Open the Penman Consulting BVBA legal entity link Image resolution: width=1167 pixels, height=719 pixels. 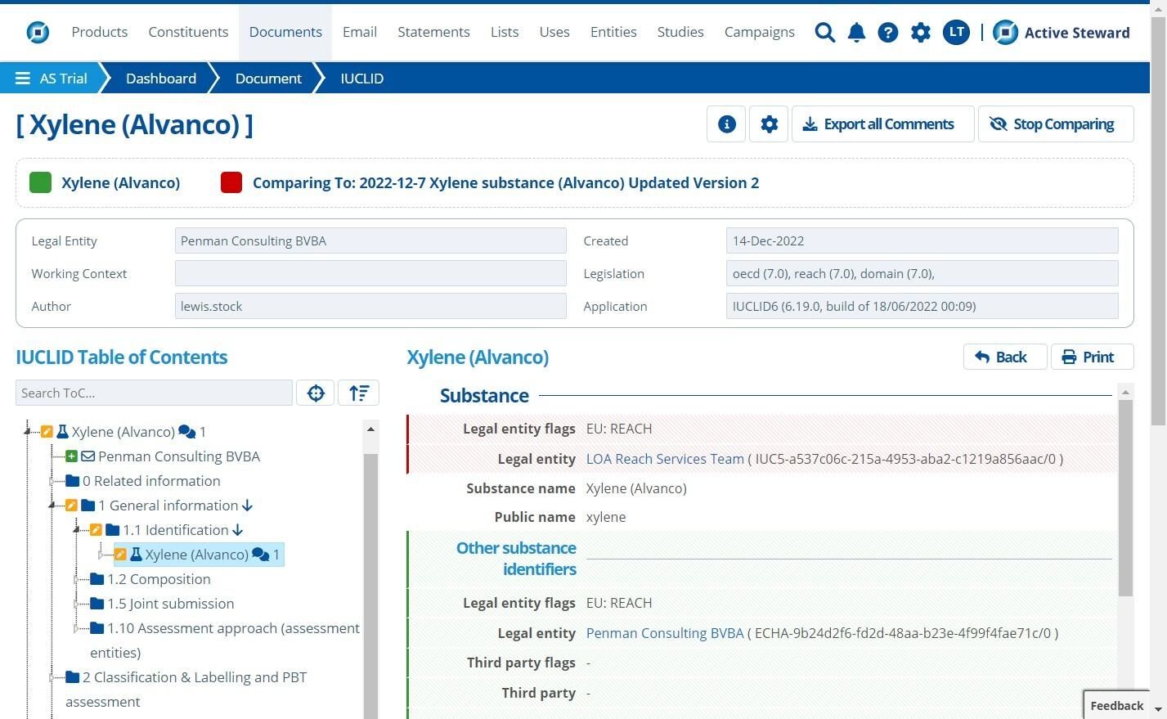tap(664, 633)
